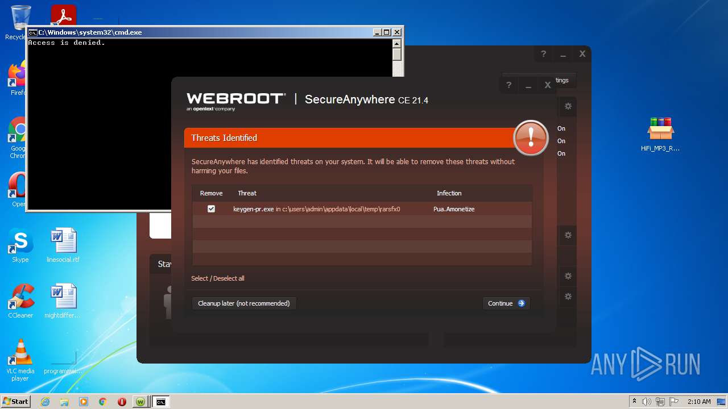The width and height of the screenshot is (728, 409).
Task: Uncheck the keygen-pr.exe Remove checkbox
Action: click(x=211, y=209)
